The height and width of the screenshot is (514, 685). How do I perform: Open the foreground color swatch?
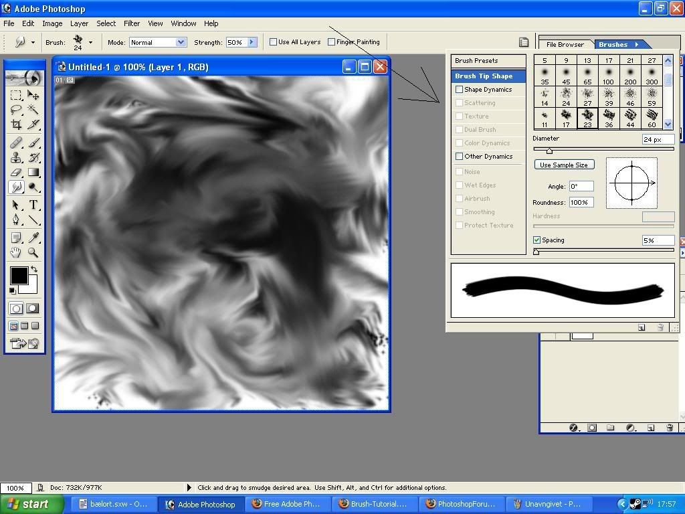pyautogui.click(x=19, y=275)
